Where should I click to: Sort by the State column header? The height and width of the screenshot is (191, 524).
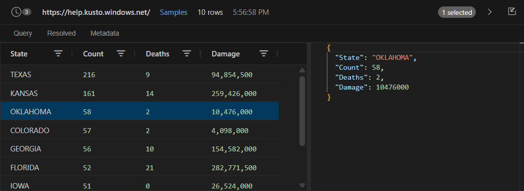point(19,53)
